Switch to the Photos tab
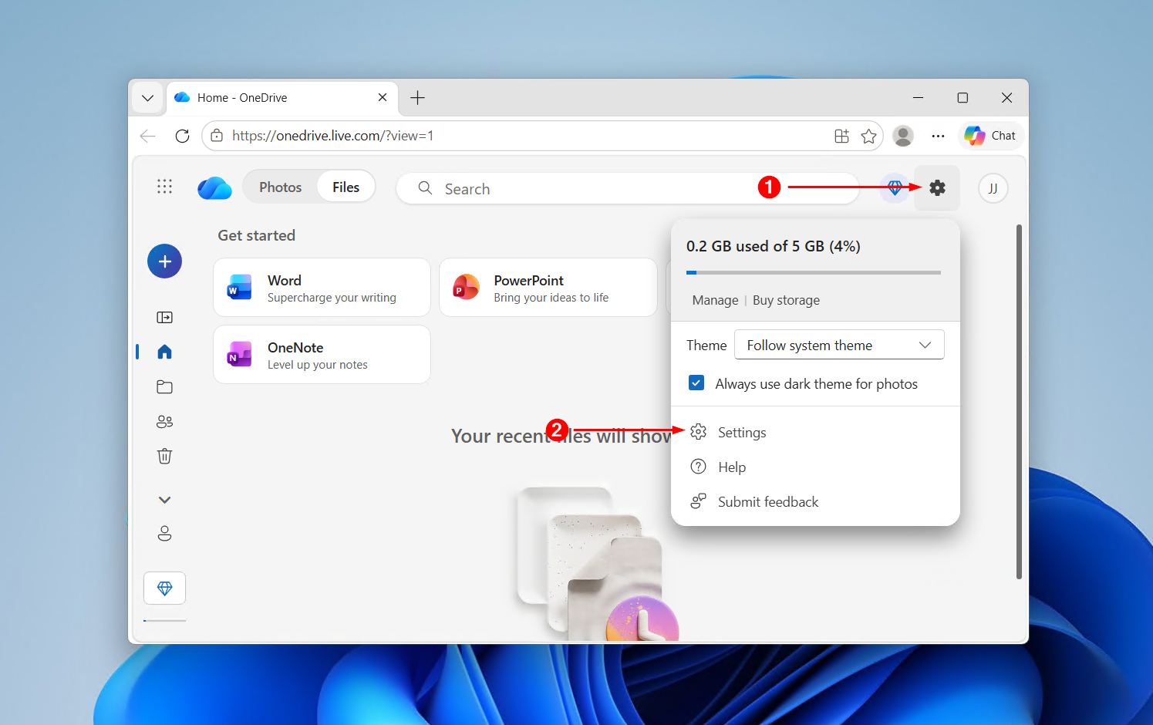 click(x=280, y=187)
